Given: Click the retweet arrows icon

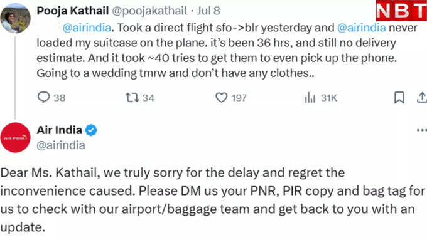Looking at the screenshot, I should point(132,98).
